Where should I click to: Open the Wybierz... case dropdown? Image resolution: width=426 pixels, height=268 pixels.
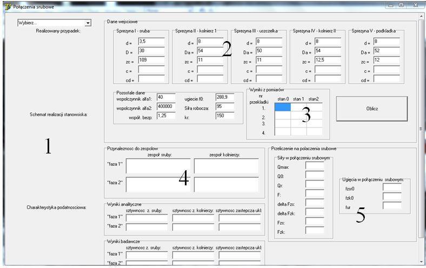(x=55, y=23)
